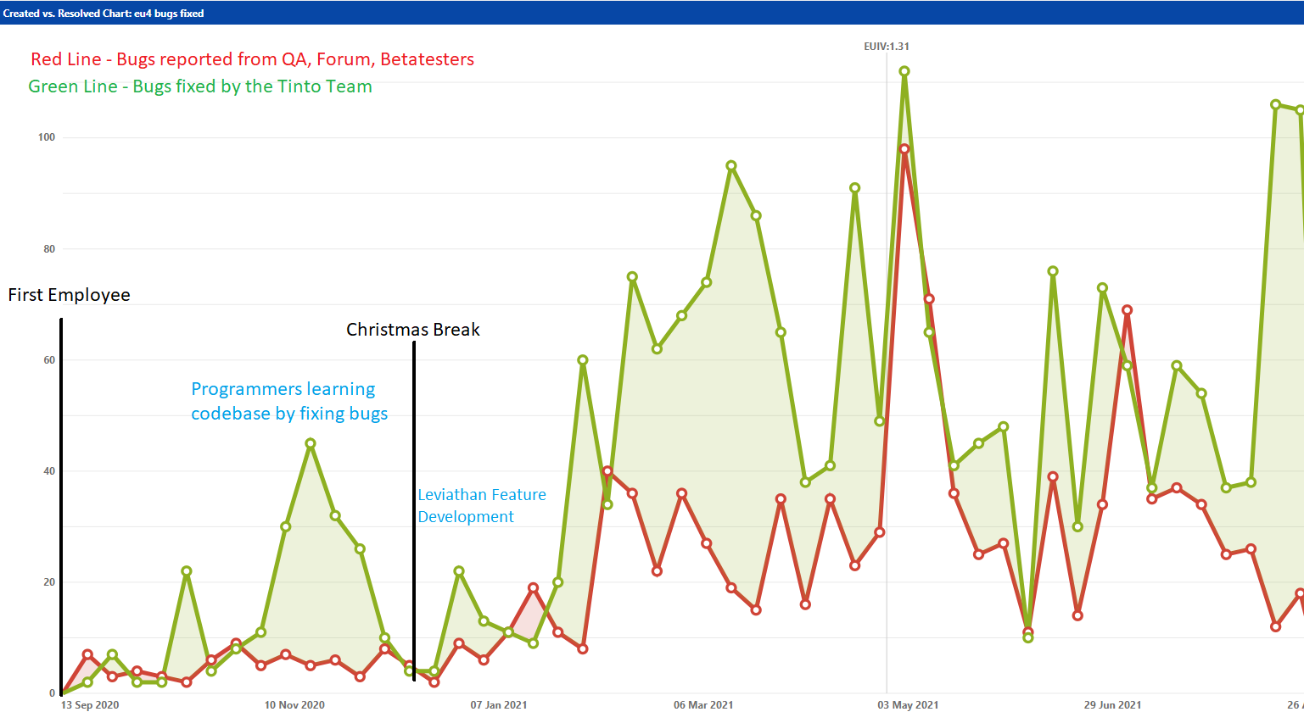Click the First Employee annotation label

tap(70, 295)
